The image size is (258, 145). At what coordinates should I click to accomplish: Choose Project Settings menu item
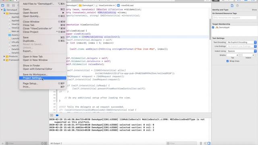click(x=43, y=78)
